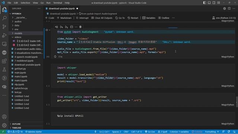Customize layout icon in title bar
This screenshot has width=238, height=134.
pyautogui.click(x=219, y=3)
